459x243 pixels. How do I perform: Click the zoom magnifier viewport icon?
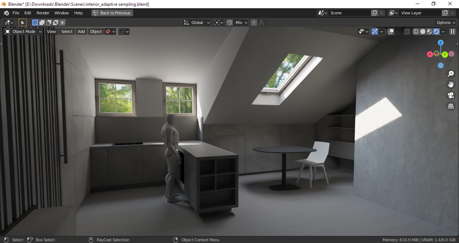[x=451, y=74]
